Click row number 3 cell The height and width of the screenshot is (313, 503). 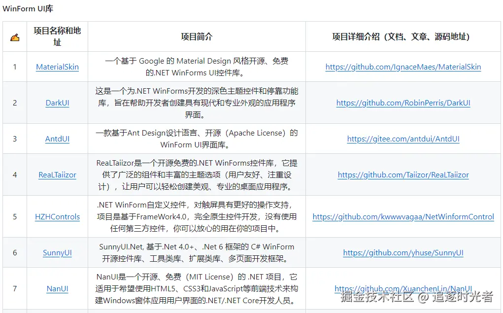[15, 139]
